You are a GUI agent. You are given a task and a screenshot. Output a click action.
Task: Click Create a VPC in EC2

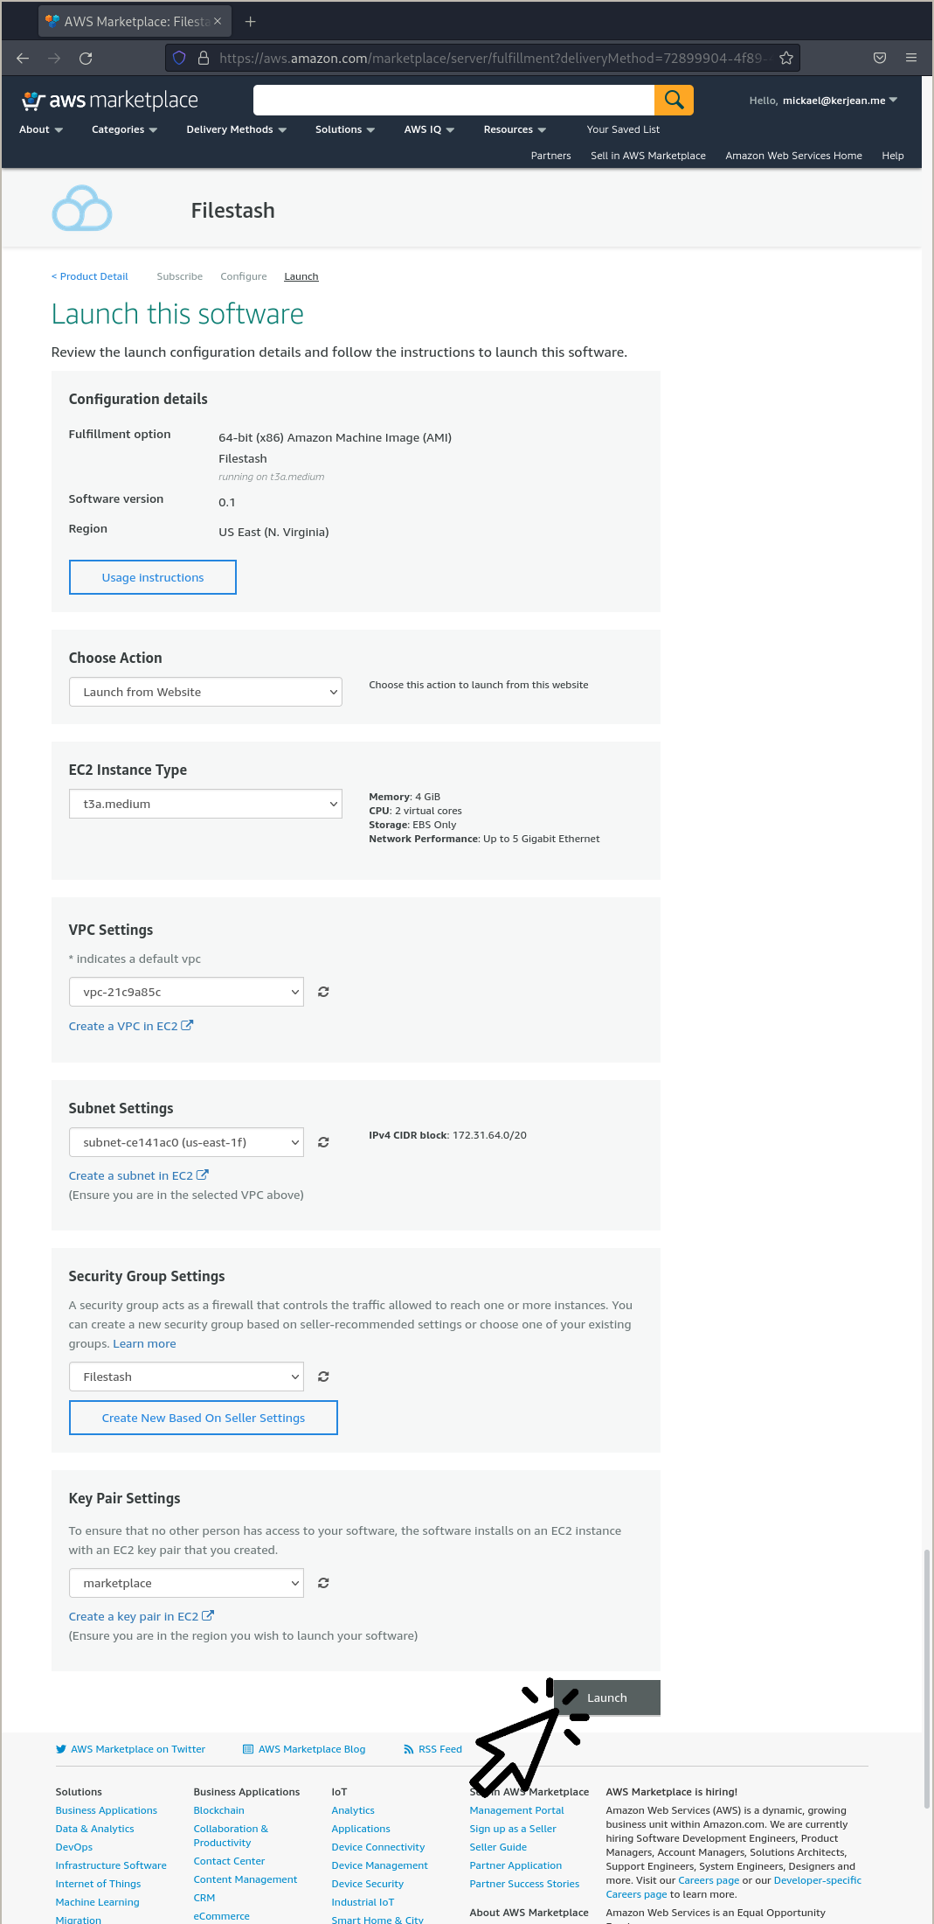pyautogui.click(x=131, y=1026)
